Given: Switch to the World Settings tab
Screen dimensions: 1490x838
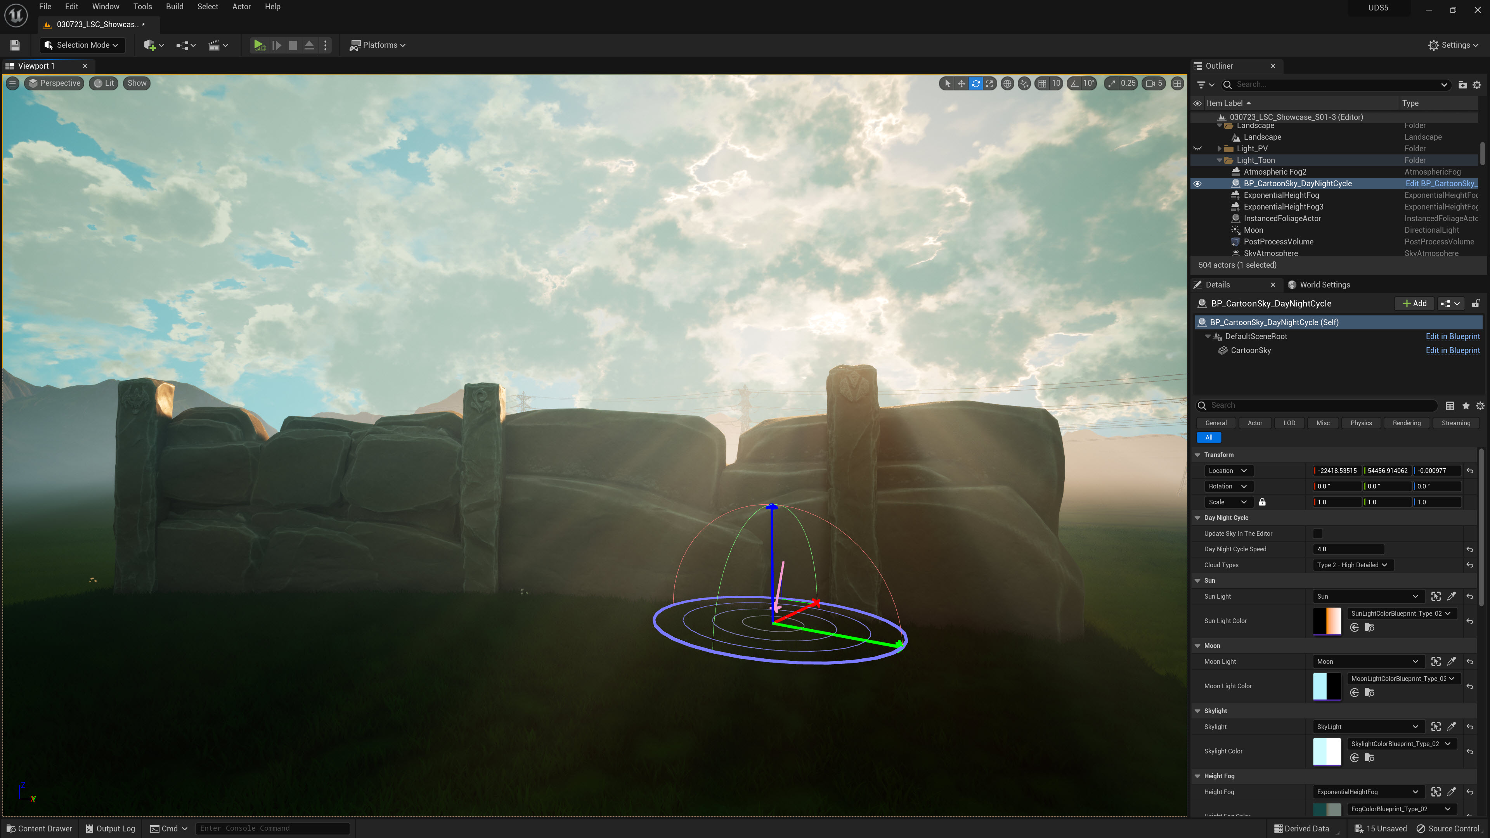Looking at the screenshot, I should [1324, 284].
